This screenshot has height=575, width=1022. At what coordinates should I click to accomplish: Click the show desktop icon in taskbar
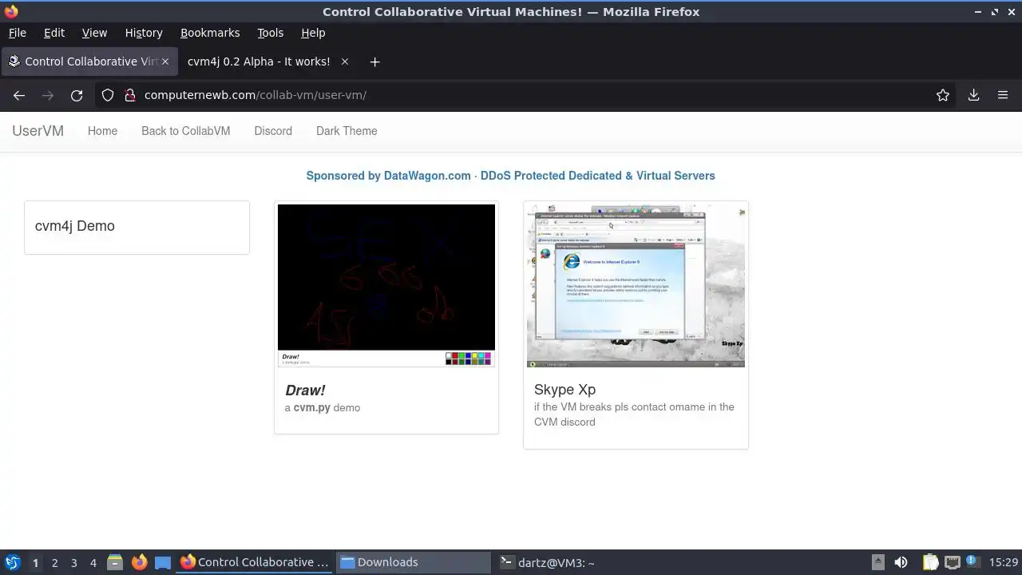163,562
